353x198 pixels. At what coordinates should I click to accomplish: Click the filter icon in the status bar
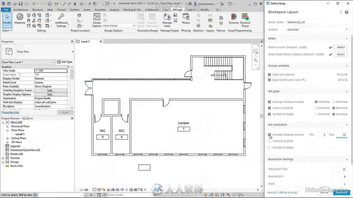(239, 195)
